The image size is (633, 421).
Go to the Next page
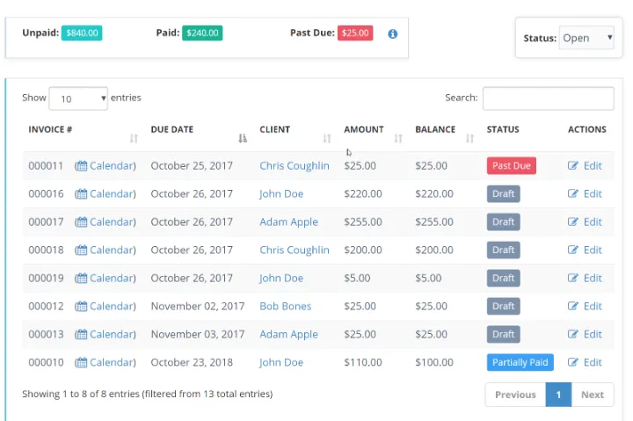(593, 395)
